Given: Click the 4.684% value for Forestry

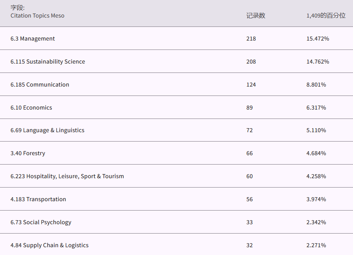Looking at the screenshot, I should coord(316,153).
